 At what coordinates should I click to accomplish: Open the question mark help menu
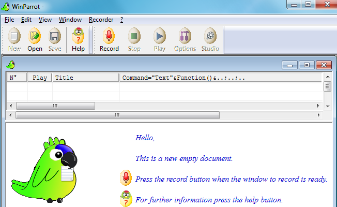point(121,20)
